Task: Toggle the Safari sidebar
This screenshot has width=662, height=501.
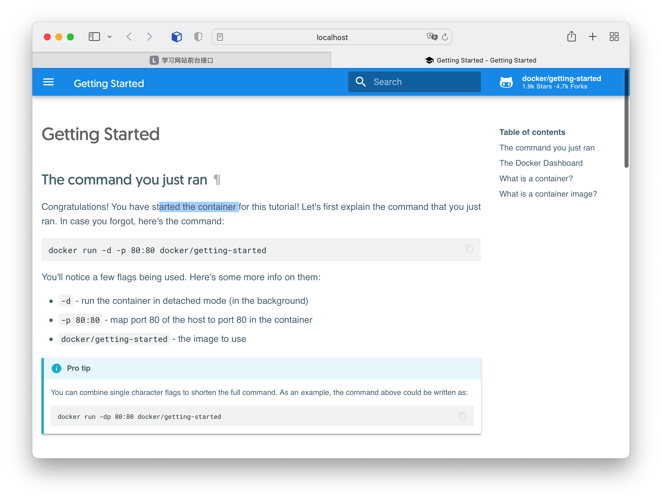Action: 94,37
